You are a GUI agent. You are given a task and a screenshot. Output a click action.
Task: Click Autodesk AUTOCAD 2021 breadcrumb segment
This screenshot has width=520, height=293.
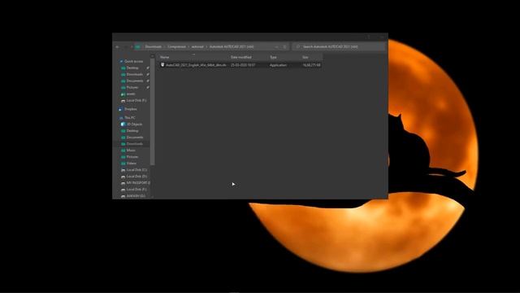click(x=232, y=47)
